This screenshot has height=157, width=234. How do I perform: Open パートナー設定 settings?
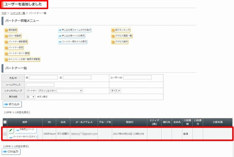click(x=14, y=48)
